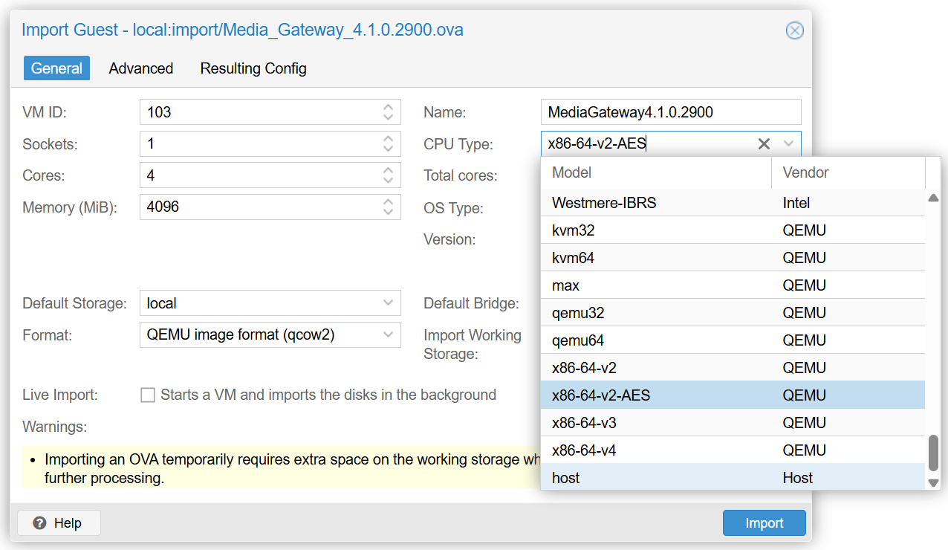This screenshot has width=948, height=550.
Task: Pick the kvm64 CPU model
Action: tap(573, 258)
